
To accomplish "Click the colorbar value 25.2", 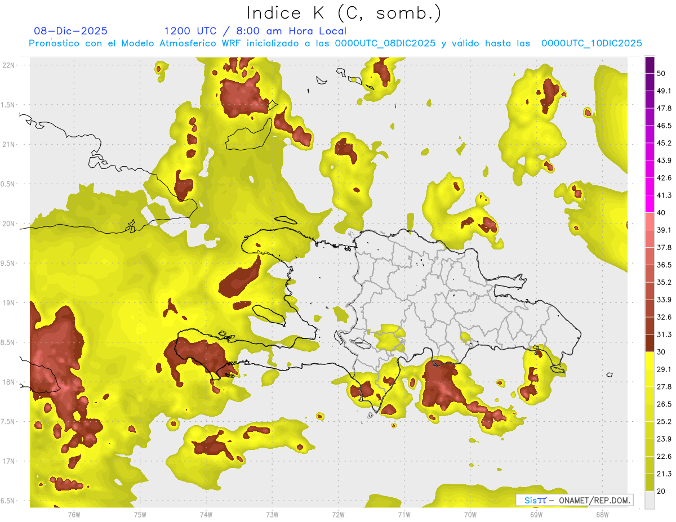I will click(x=664, y=422).
